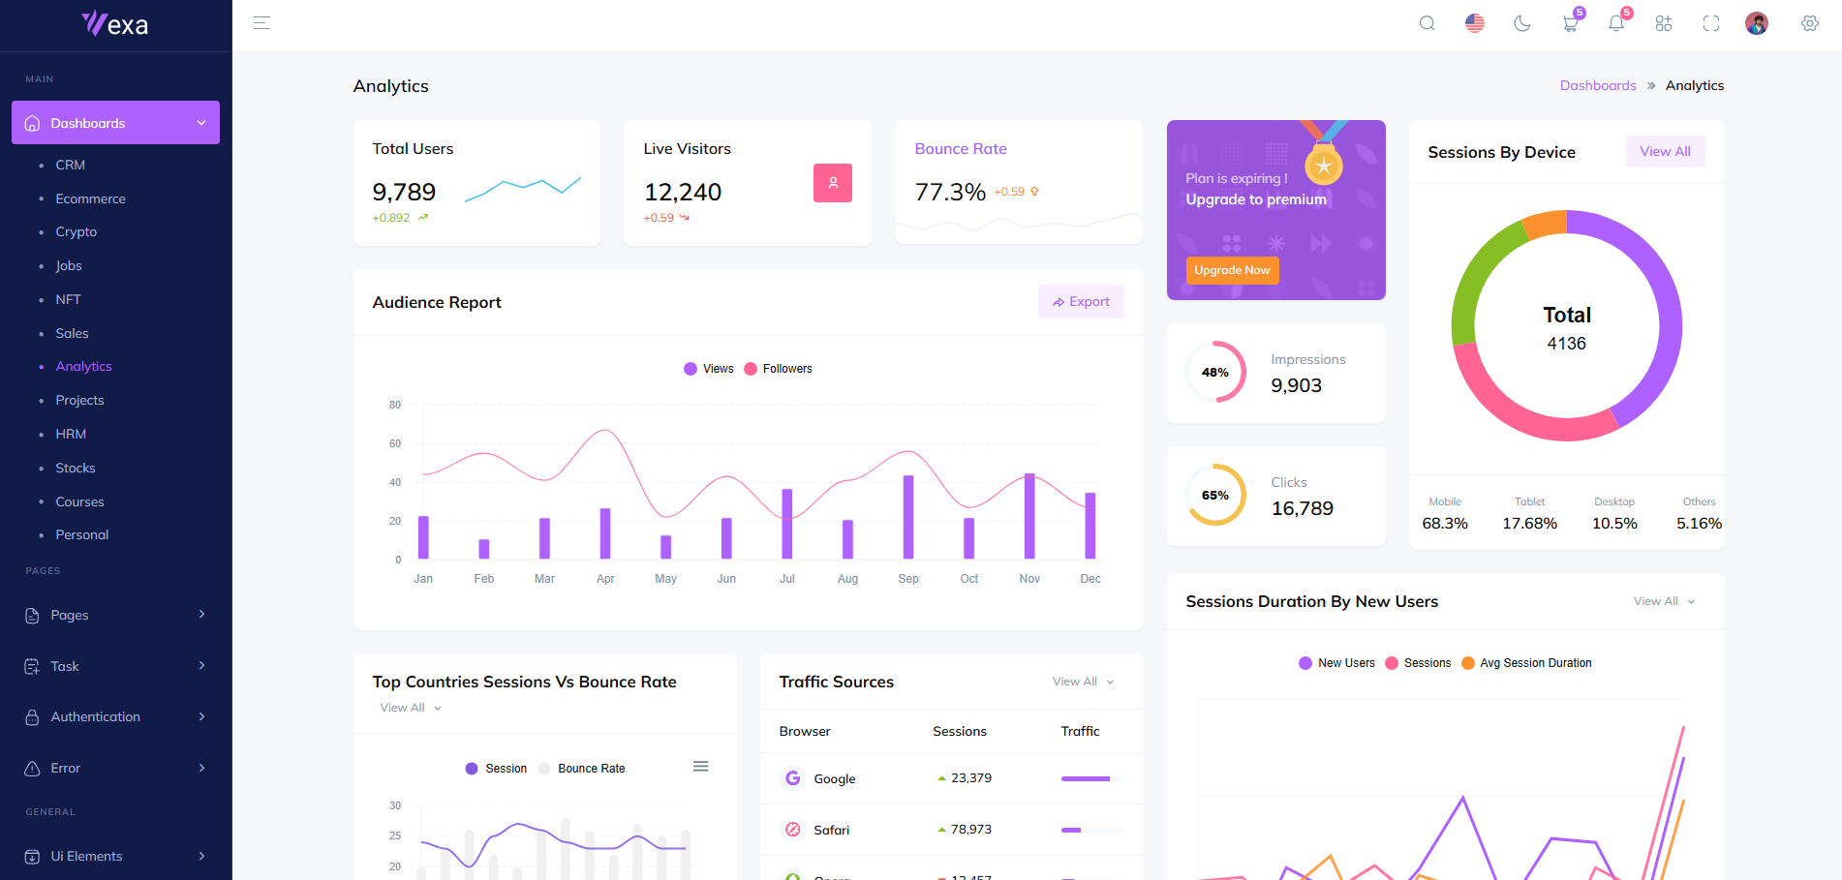
Task: Click the Sessions By Device donut chart
Action: point(1566,325)
